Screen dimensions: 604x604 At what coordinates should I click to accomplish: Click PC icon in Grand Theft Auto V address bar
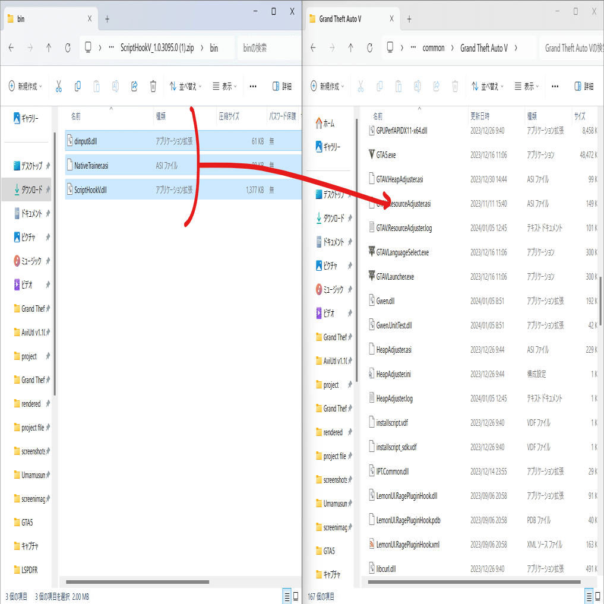coord(390,48)
